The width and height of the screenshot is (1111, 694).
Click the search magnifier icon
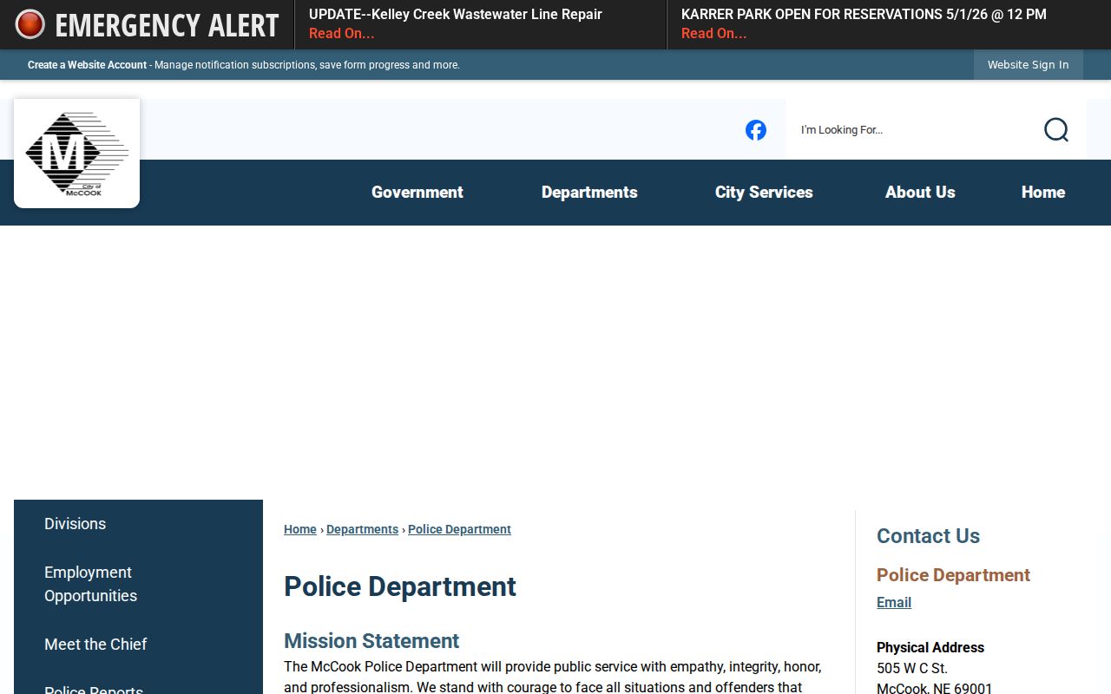(x=1055, y=130)
